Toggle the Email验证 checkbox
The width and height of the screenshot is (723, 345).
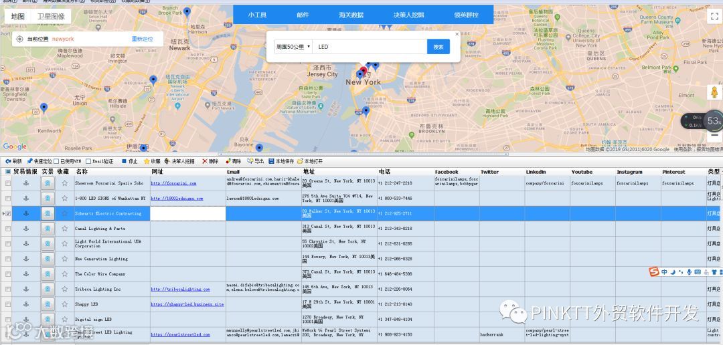(88, 161)
